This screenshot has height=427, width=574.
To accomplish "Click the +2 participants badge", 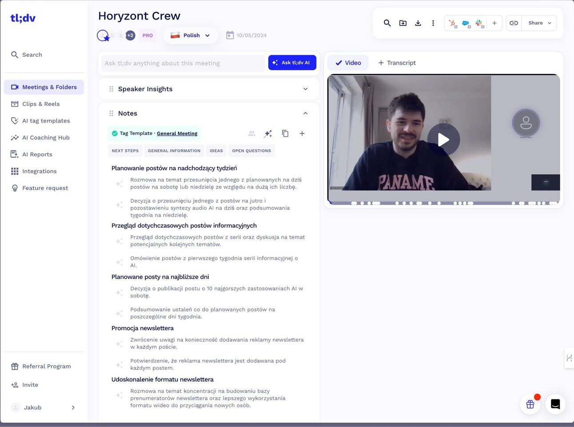I will (x=130, y=36).
